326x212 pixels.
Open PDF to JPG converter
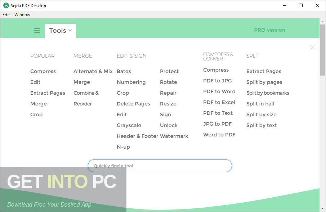point(218,81)
